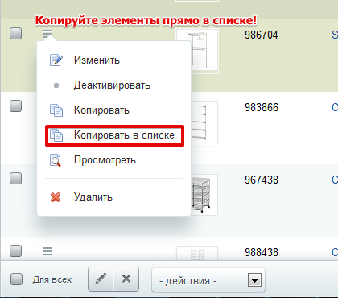Image resolution: width=338 pixels, height=298 pixels.
Task: Click the hamburger menu icon for item 988438
Action: [x=47, y=251]
